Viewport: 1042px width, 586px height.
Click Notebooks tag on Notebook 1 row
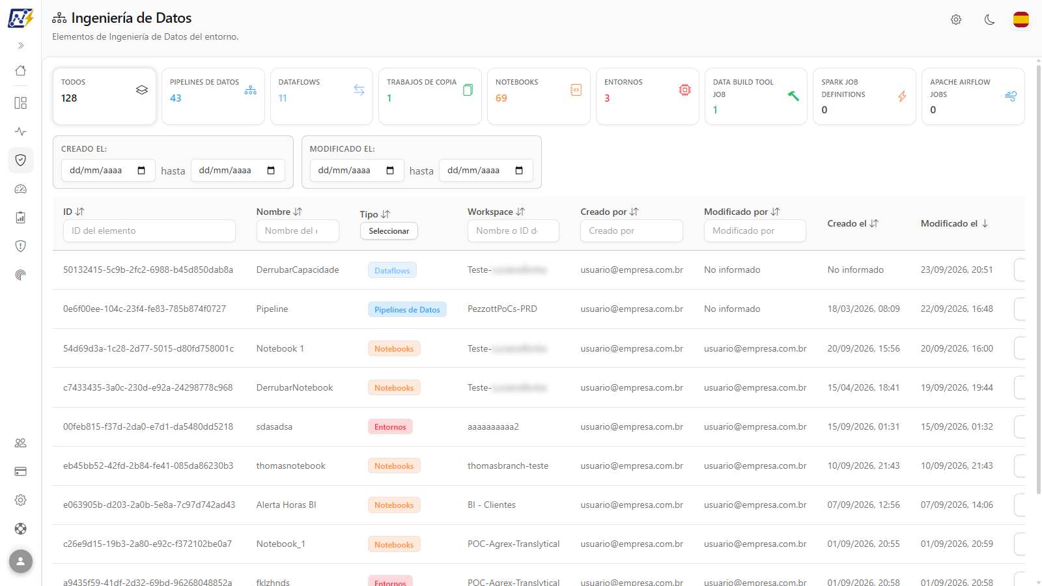pyautogui.click(x=394, y=348)
